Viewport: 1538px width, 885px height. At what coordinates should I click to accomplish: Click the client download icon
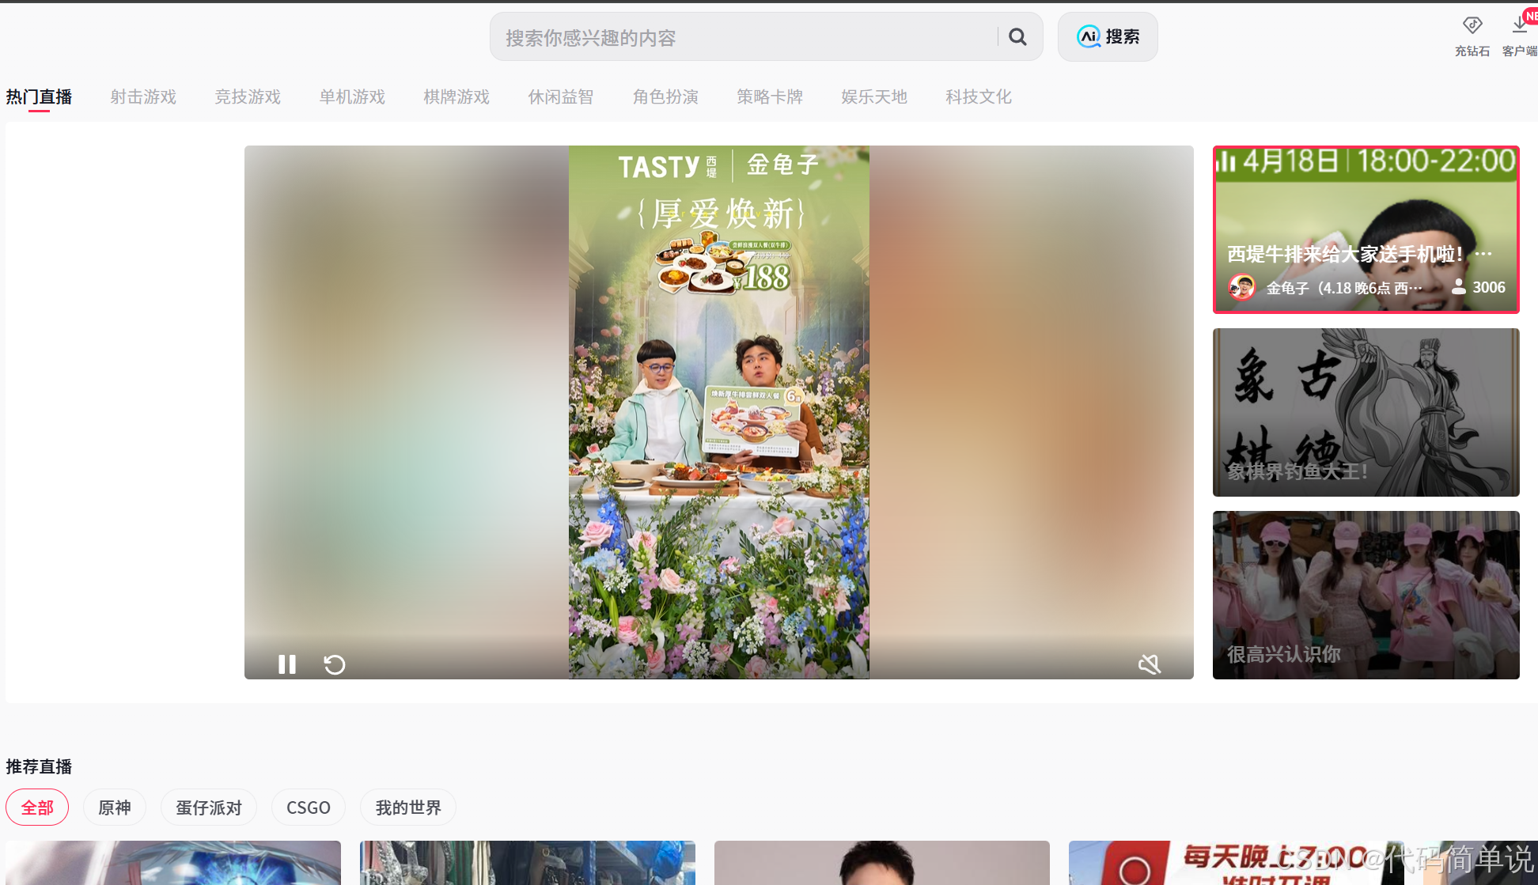(1519, 26)
